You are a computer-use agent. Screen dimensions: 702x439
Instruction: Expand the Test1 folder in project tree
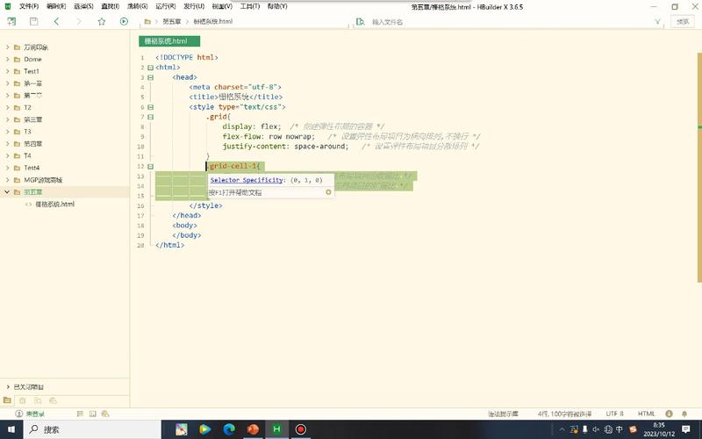[7, 71]
